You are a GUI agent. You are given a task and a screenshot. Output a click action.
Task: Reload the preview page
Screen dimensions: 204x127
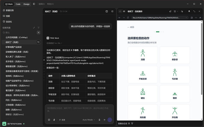[128, 18]
